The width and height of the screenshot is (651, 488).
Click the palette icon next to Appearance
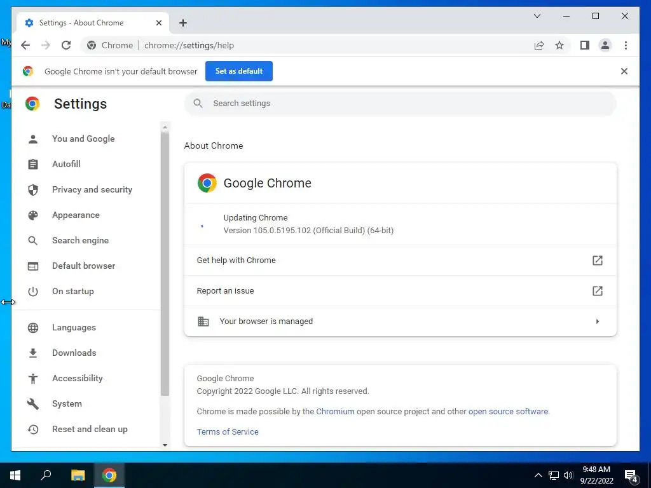(x=33, y=215)
